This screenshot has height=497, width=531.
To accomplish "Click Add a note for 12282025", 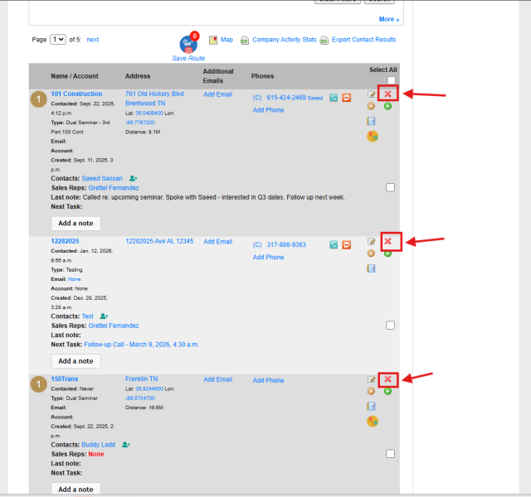I will 76,361.
